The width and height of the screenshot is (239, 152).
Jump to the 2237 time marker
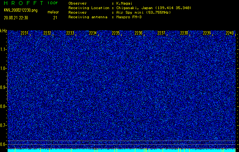[161, 33]
